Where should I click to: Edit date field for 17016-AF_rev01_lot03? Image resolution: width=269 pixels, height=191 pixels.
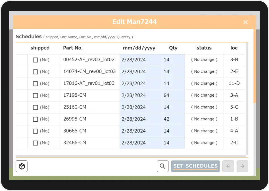click(x=141, y=84)
